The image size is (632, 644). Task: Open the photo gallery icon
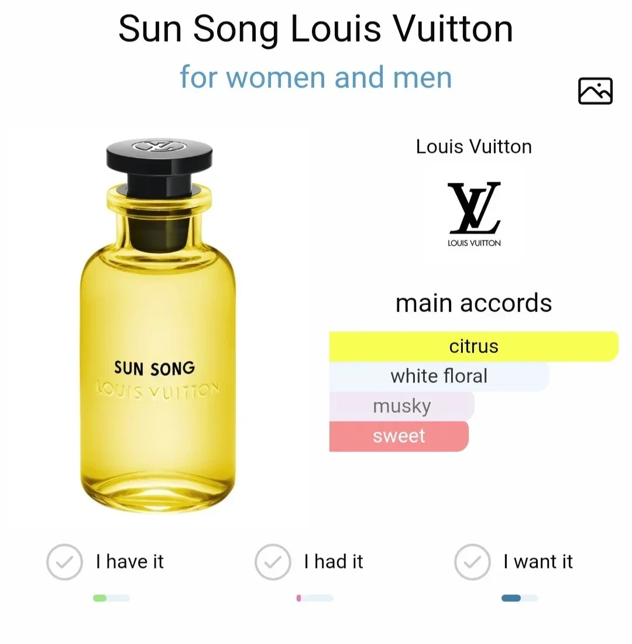click(595, 91)
